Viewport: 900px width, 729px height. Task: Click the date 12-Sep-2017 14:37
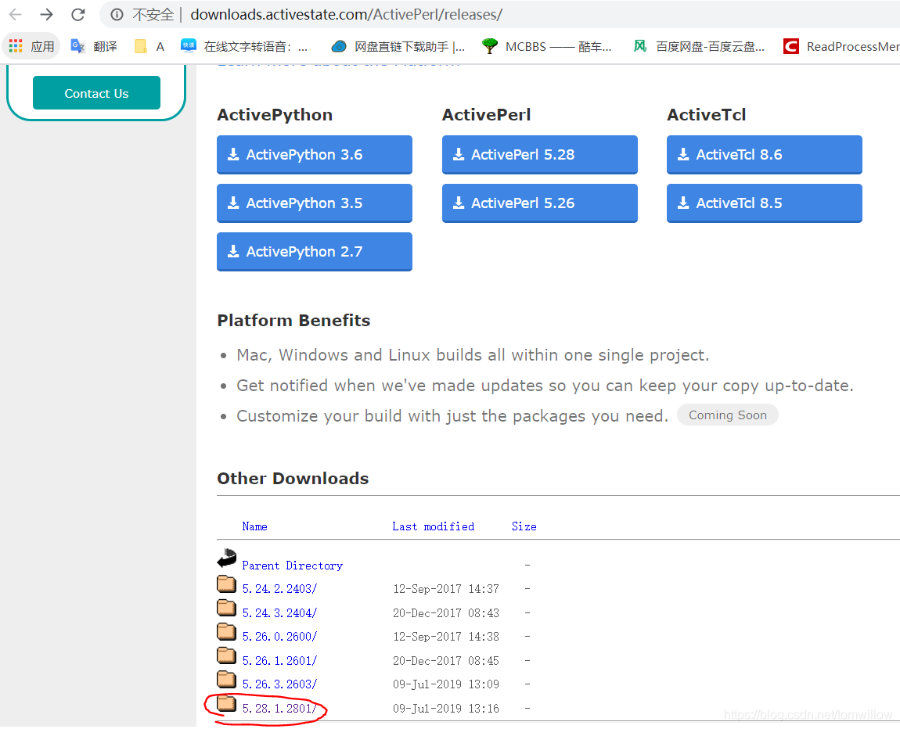coord(446,589)
